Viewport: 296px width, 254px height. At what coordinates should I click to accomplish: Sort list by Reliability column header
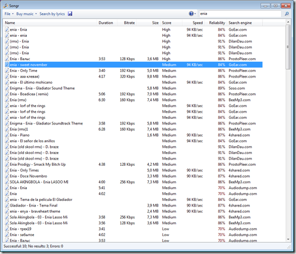216,23
